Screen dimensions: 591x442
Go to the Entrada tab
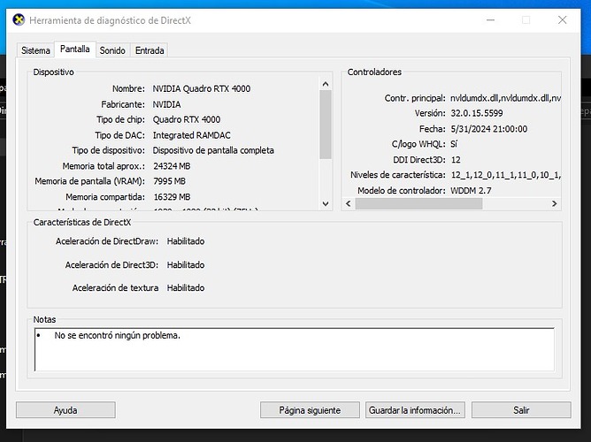click(x=150, y=50)
